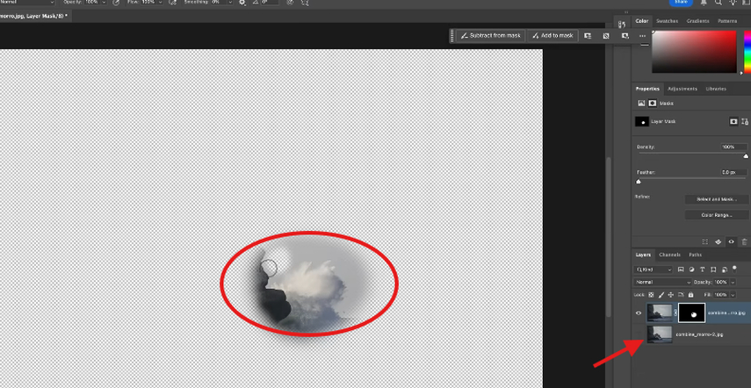Click add vector mask icon in Properties

745,121
